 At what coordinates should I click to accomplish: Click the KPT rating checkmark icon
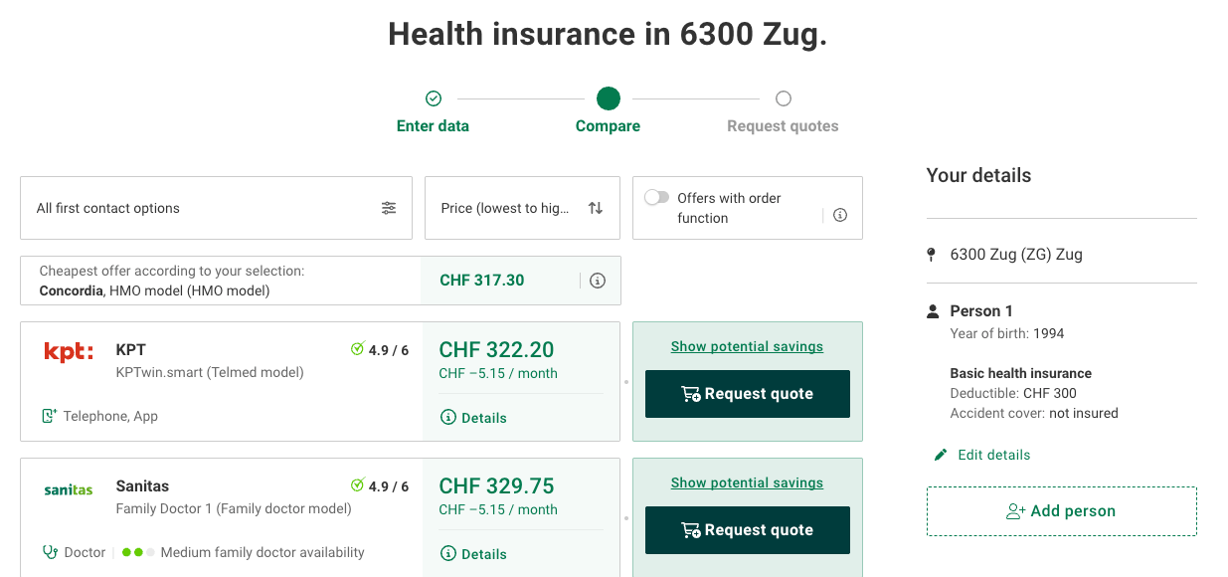(x=358, y=349)
